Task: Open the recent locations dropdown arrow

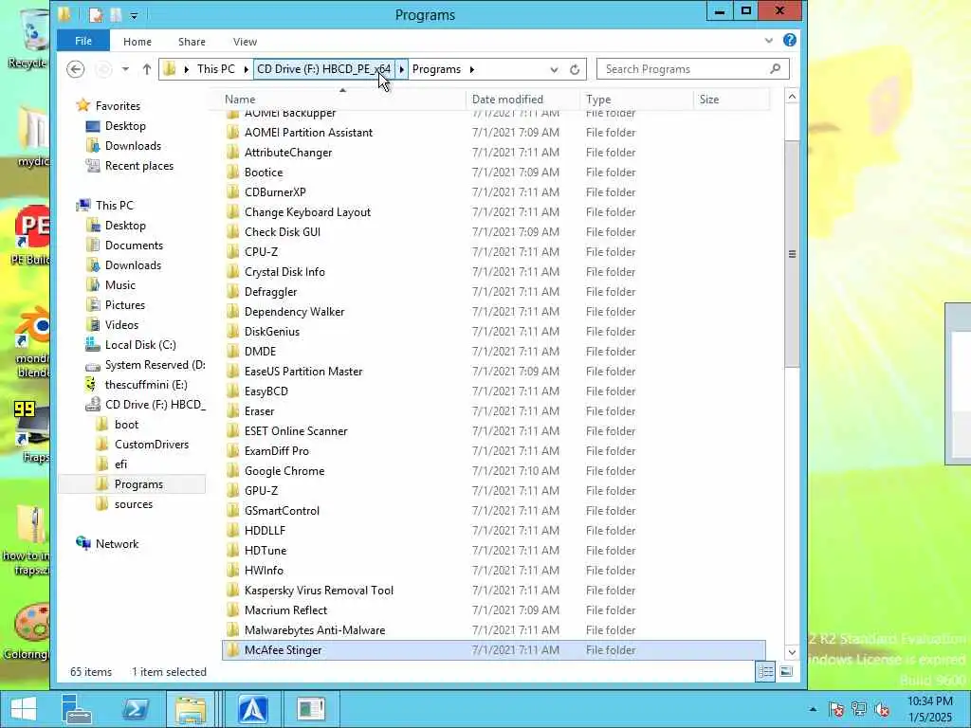Action: [125, 68]
